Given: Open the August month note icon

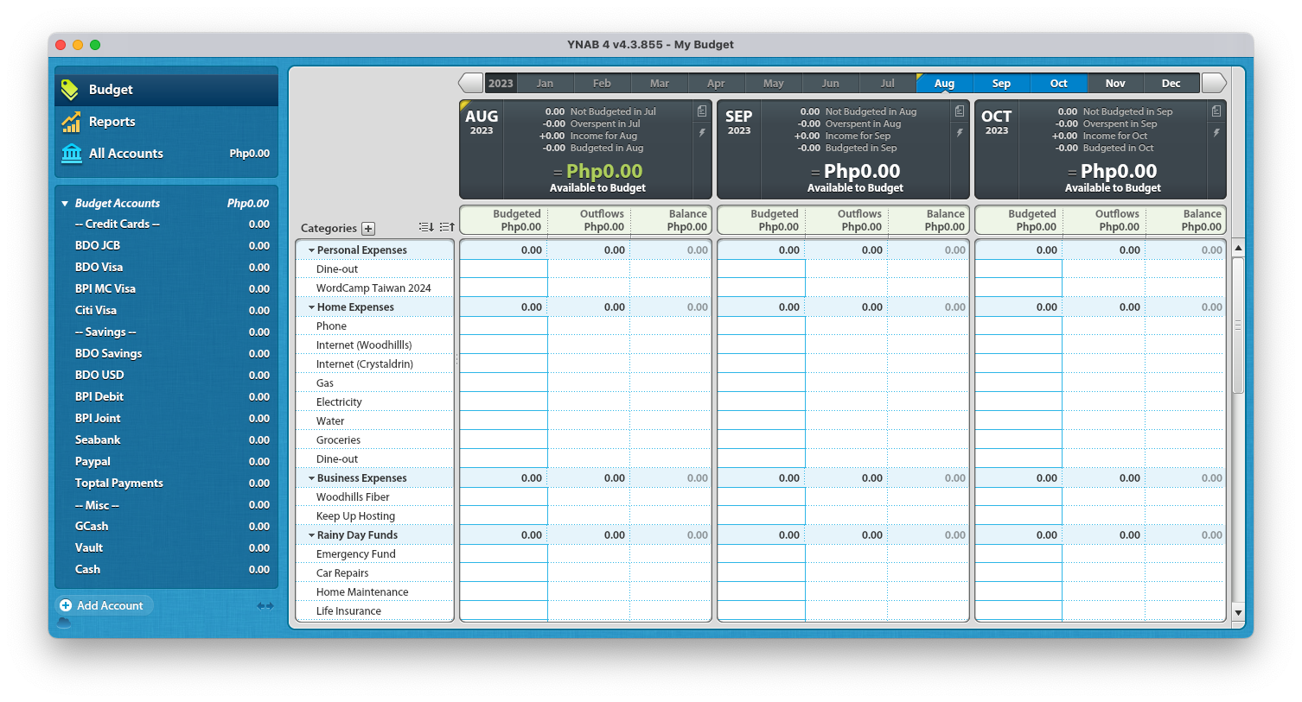Looking at the screenshot, I should coord(702,111).
